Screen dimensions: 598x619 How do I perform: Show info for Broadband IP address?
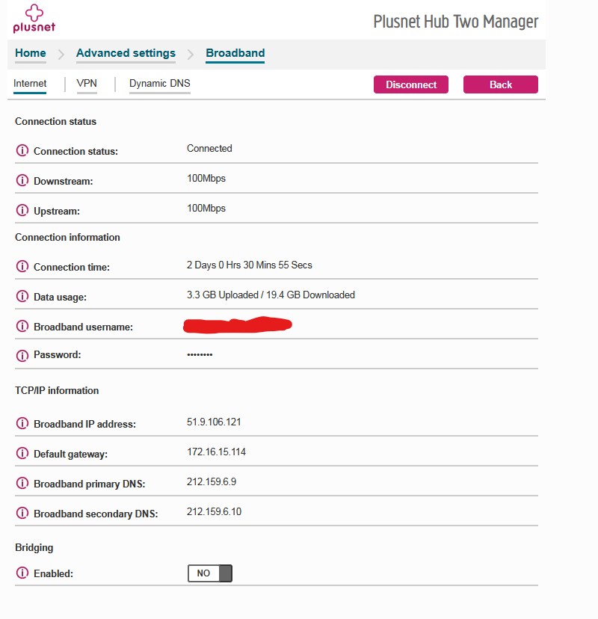click(x=22, y=424)
